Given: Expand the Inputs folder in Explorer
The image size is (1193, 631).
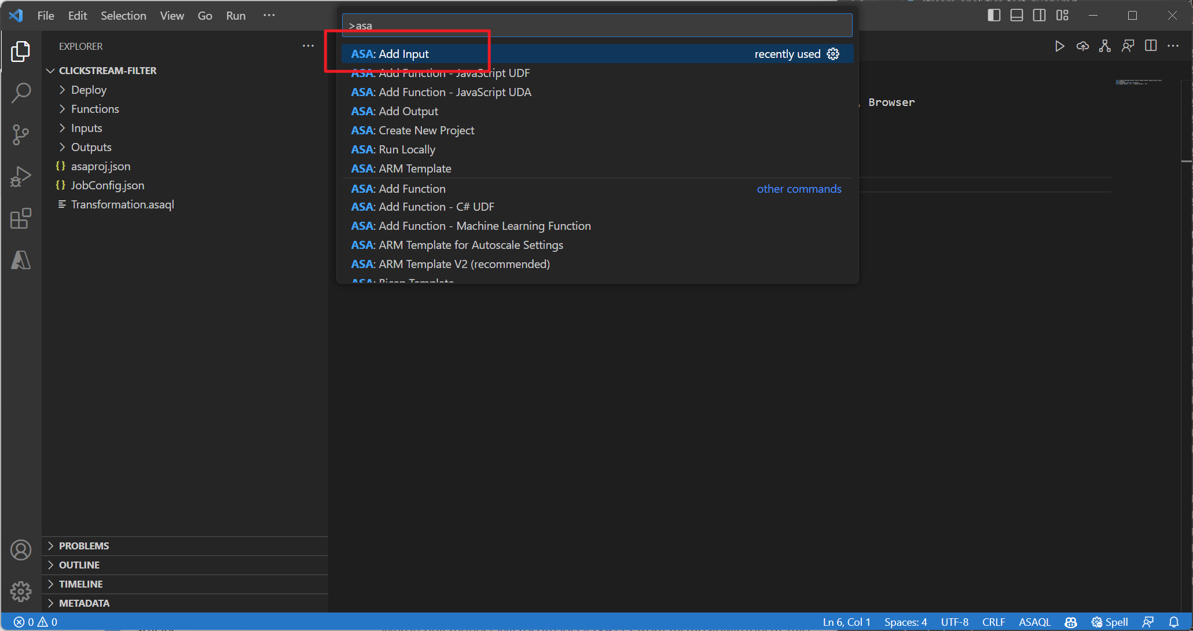Looking at the screenshot, I should coord(86,128).
